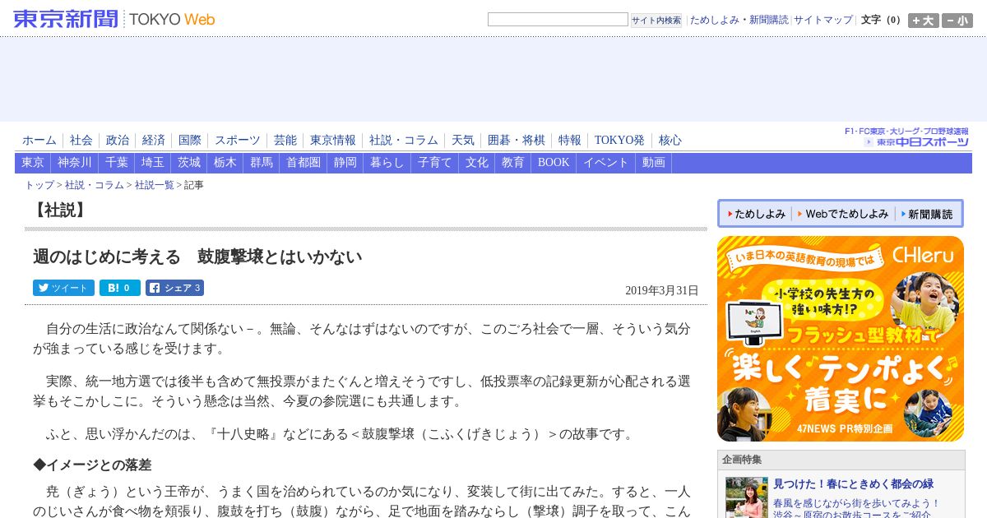Select the 教育 tab
Screen dimensions: 987x518
pyautogui.click(x=513, y=163)
